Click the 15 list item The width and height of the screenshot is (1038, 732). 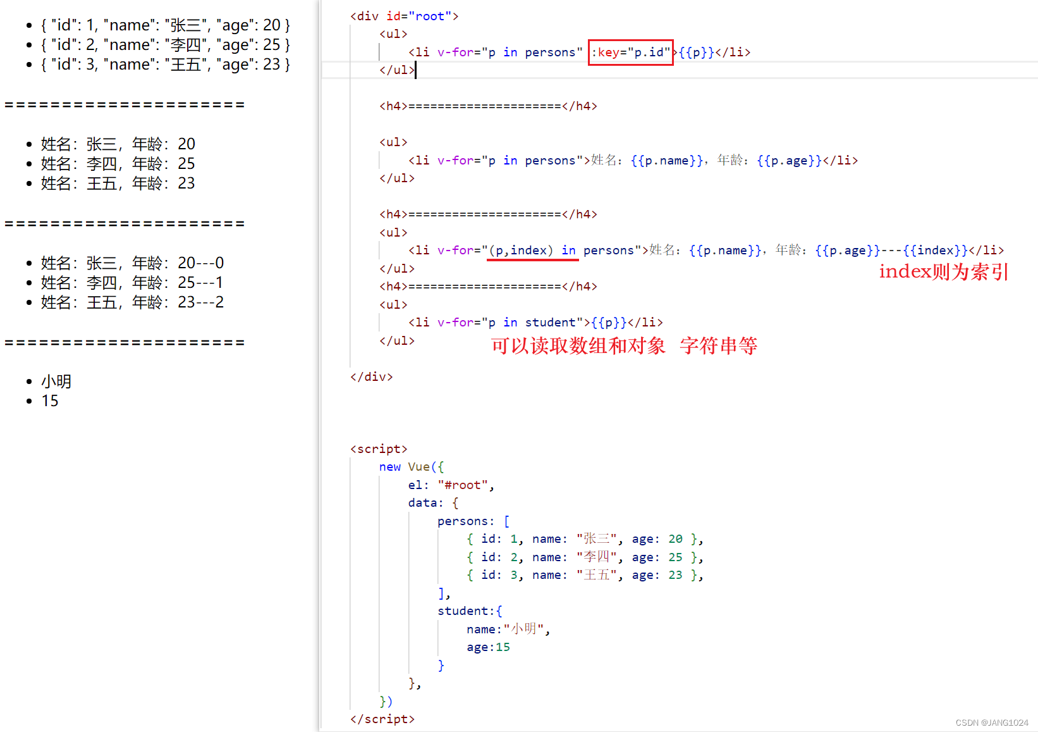(50, 401)
